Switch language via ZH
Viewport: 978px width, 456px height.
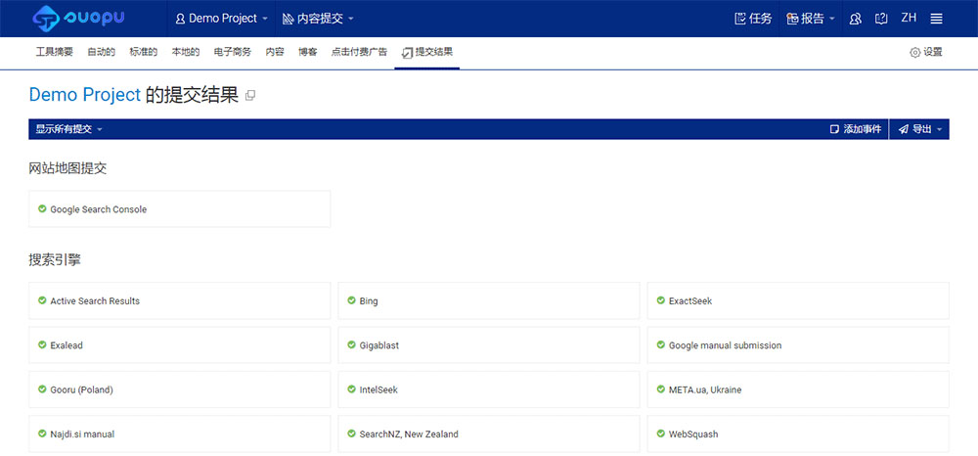point(909,18)
